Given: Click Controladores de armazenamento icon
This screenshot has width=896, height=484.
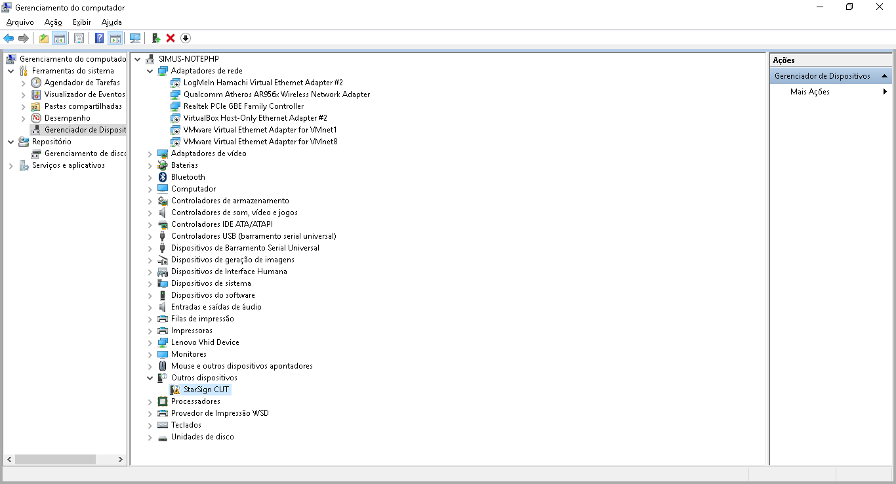Looking at the screenshot, I should (163, 201).
